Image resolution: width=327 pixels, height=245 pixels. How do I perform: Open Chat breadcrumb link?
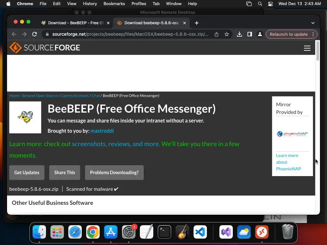click(x=96, y=96)
